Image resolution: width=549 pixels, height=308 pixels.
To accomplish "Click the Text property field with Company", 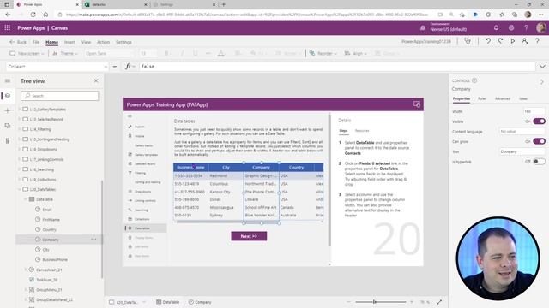I will point(522,151).
